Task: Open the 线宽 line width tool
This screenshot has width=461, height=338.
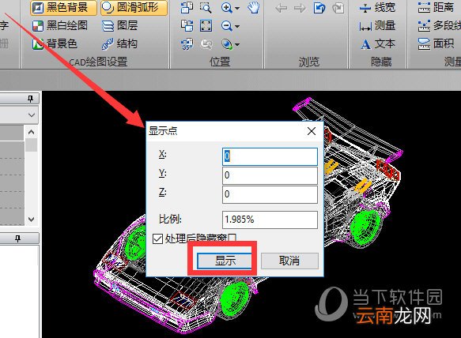Action: point(377,8)
